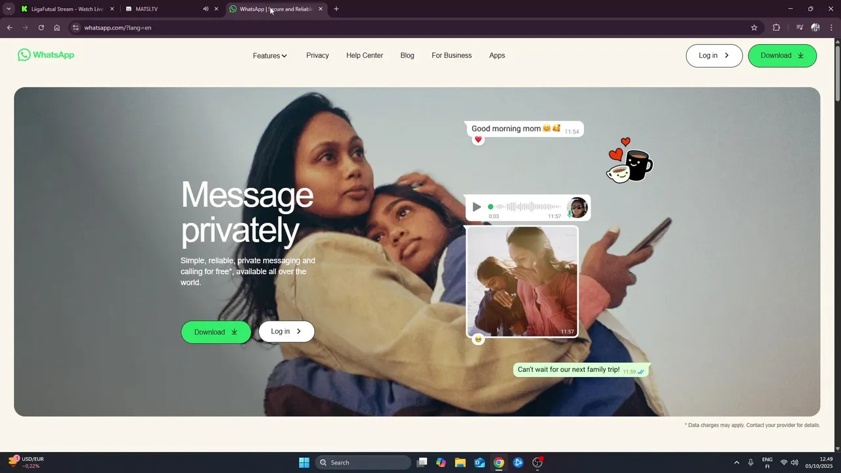Click the heart reaction under Good morning mom

tap(478, 139)
